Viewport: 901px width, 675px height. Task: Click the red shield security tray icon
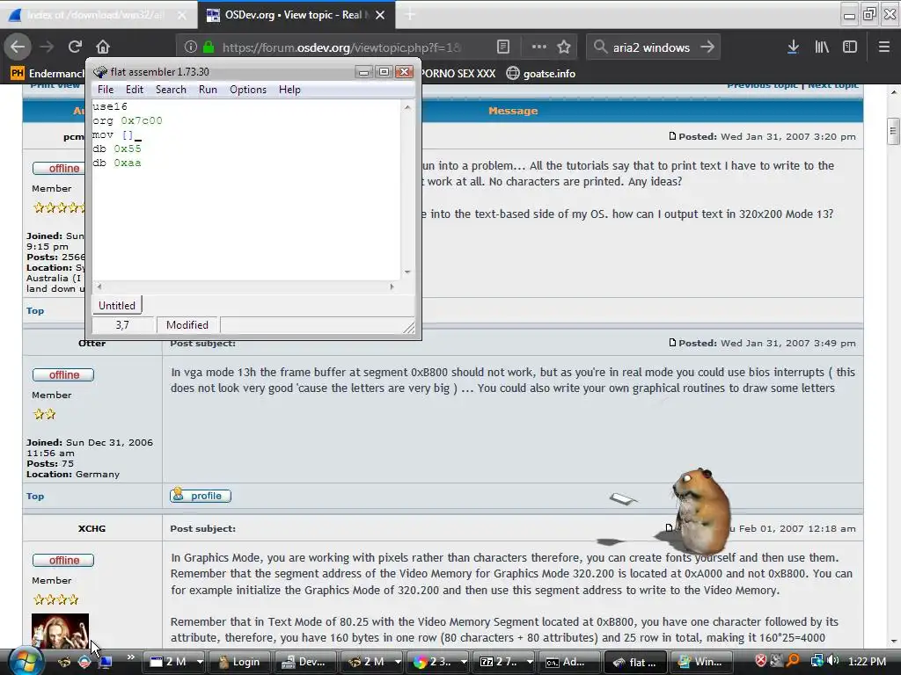[x=761, y=661]
